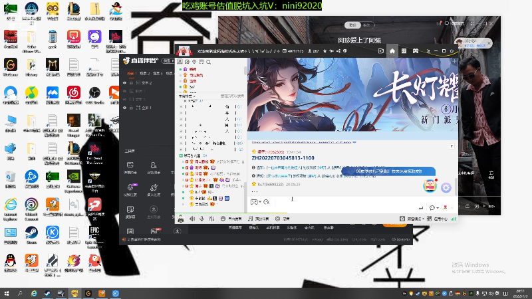532x299 pixels.
Task: Click the share icon in YY channel header
Action: (338, 51)
